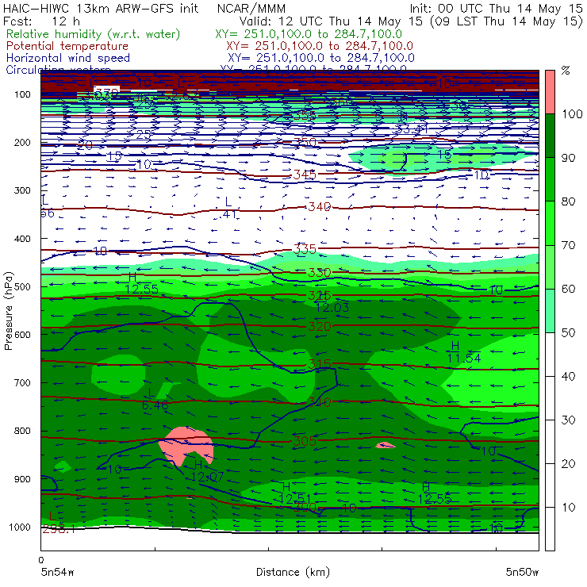Viewport: 587px width, 587px height.
Task: Click the wind speed maximum value '12.03'
Action: point(332,308)
